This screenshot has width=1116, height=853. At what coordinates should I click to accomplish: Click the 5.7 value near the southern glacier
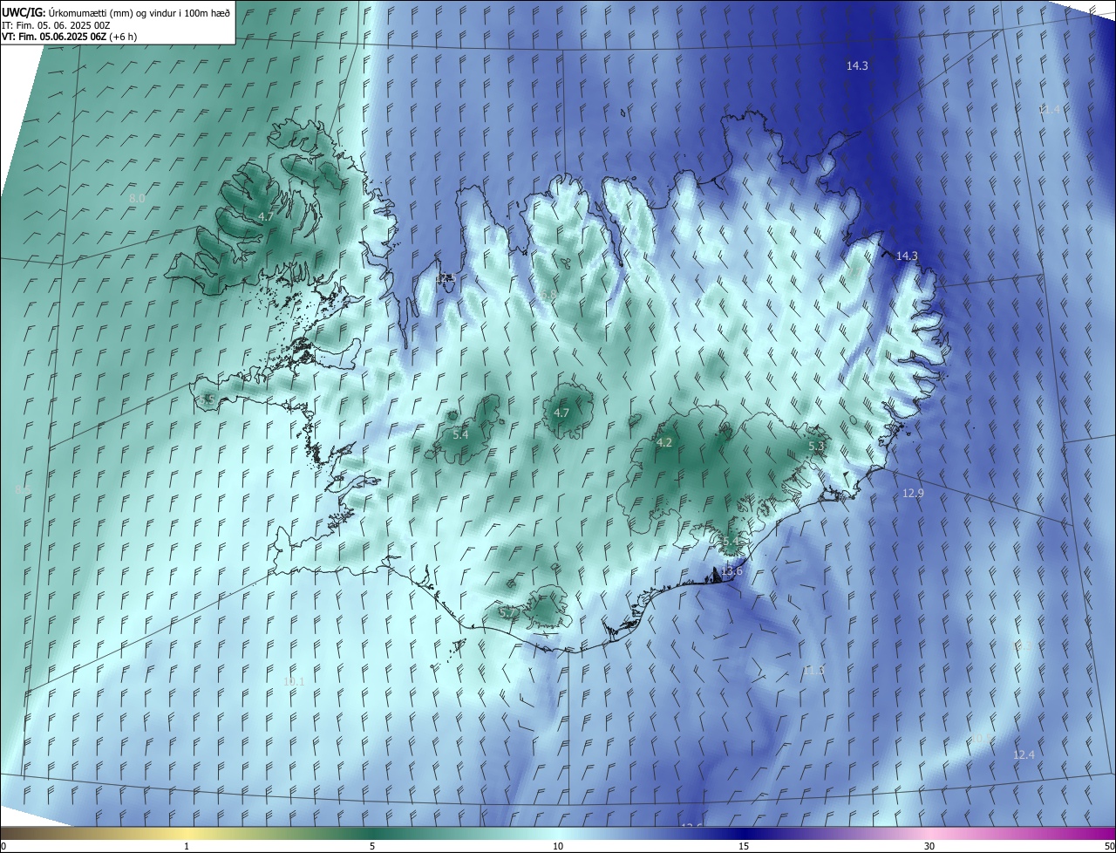(x=507, y=613)
